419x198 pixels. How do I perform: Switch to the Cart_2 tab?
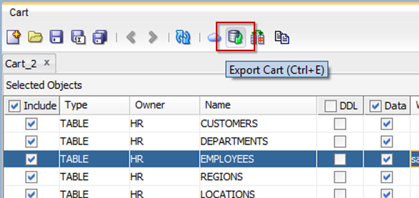click(x=21, y=64)
